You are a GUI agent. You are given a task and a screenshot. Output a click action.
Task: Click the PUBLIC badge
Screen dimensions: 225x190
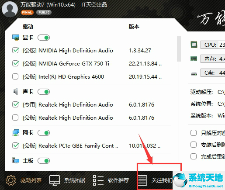click(44, 12)
